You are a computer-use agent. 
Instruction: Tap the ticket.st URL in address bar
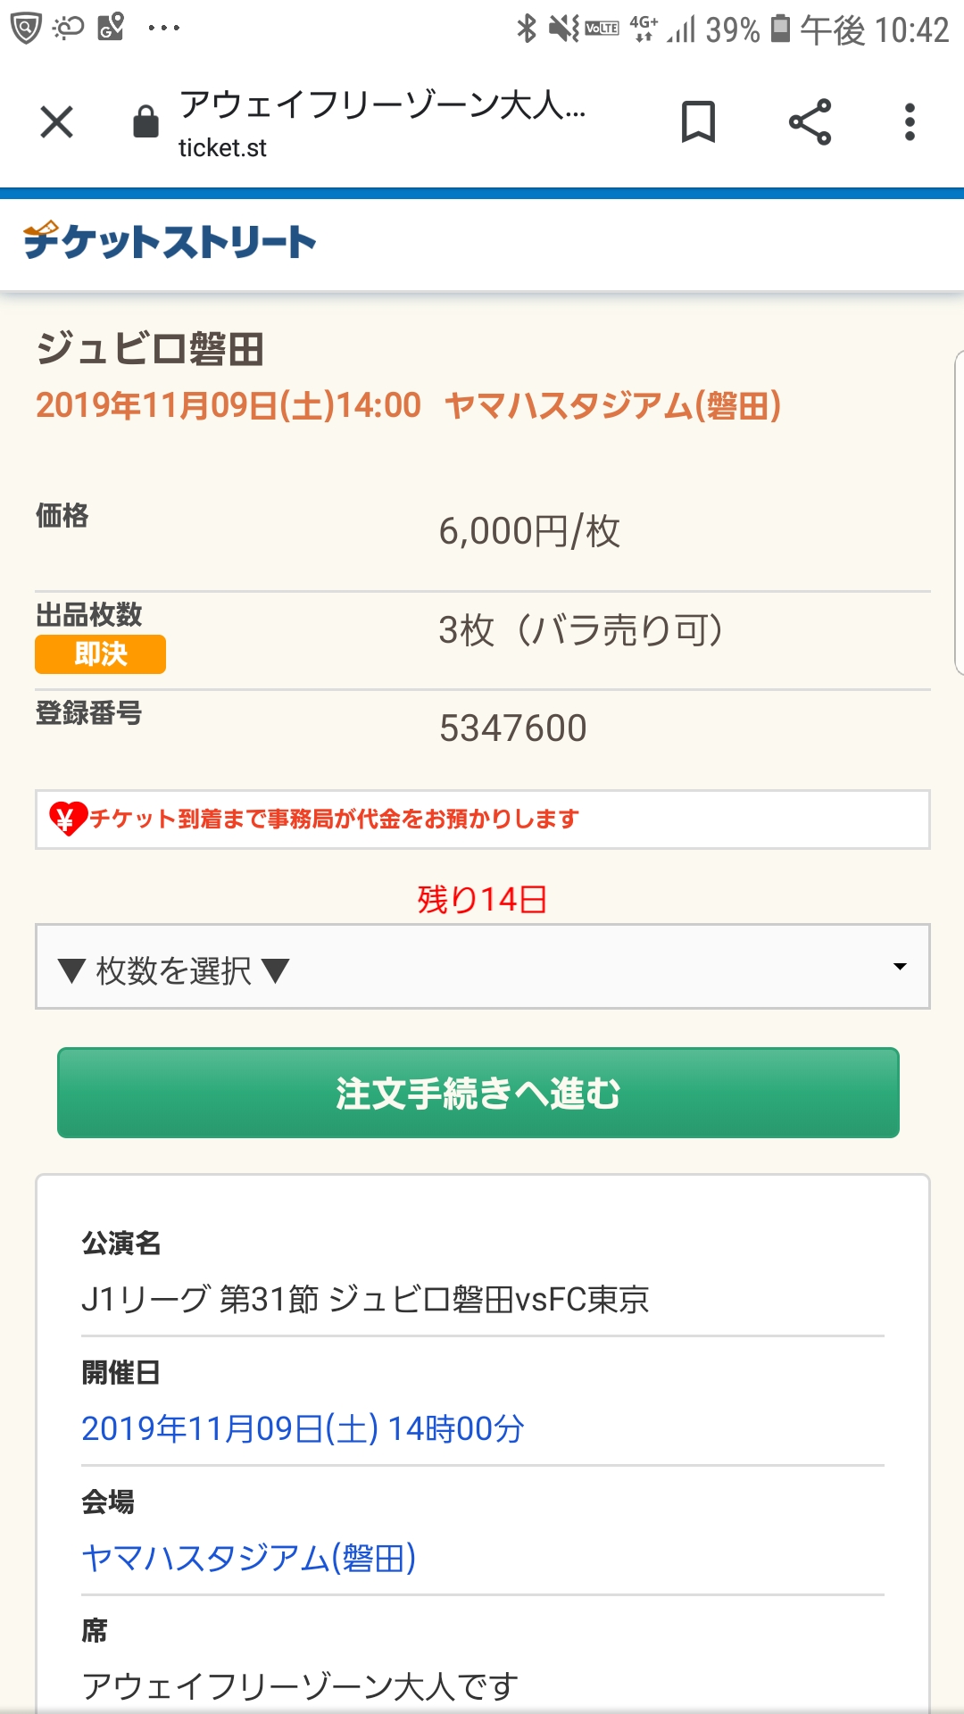coord(222,148)
